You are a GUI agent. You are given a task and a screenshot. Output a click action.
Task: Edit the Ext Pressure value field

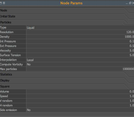pos(80,46)
